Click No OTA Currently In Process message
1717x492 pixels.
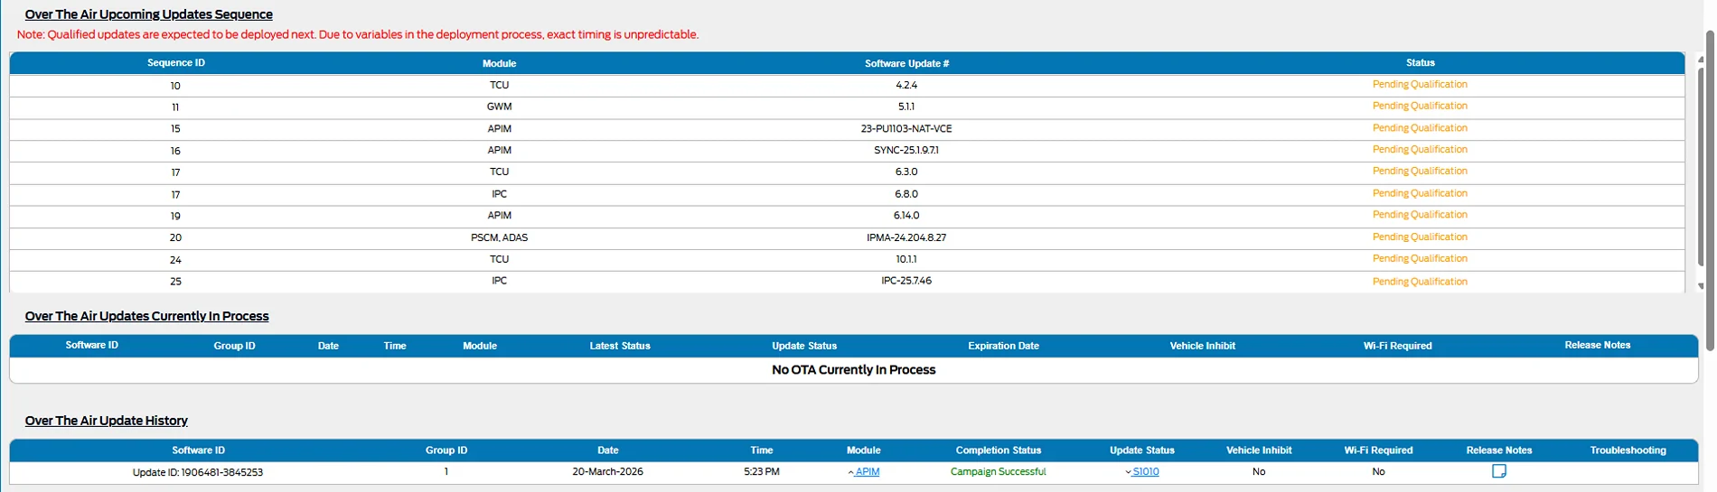[854, 370]
